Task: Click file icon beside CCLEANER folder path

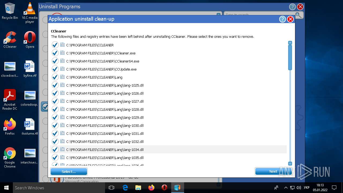Action: (x=62, y=45)
